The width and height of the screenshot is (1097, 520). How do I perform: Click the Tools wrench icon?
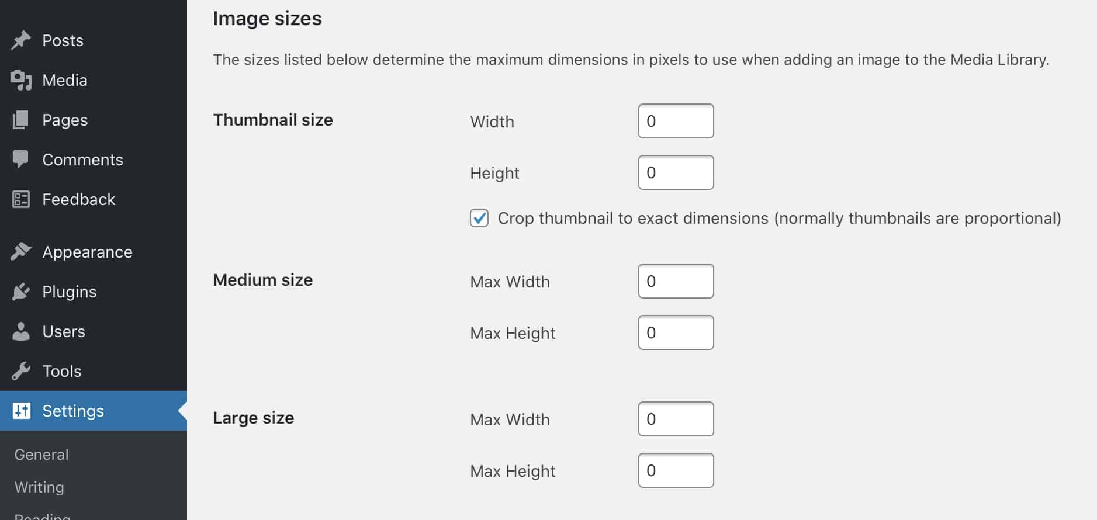[21, 371]
